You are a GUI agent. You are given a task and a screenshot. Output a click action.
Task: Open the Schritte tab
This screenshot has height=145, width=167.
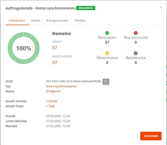(x=36, y=21)
